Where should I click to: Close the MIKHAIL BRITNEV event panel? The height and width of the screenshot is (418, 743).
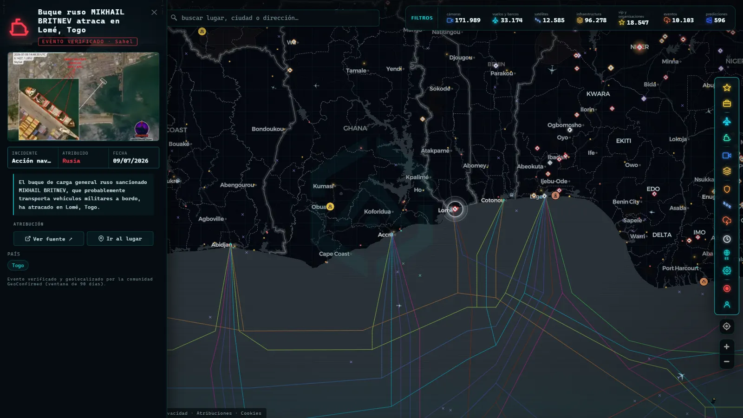tap(154, 12)
